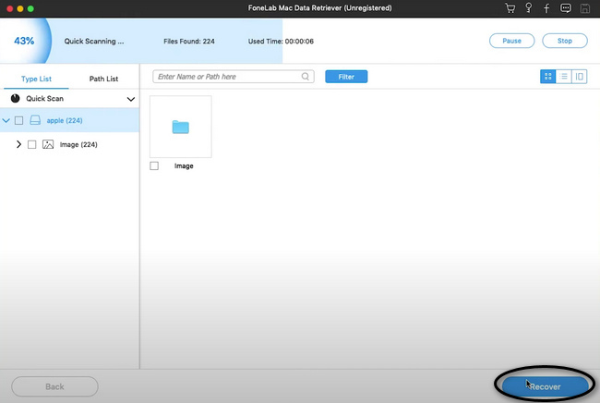600x403 pixels.
Task: Expand the Image (224) category
Action: (x=18, y=144)
